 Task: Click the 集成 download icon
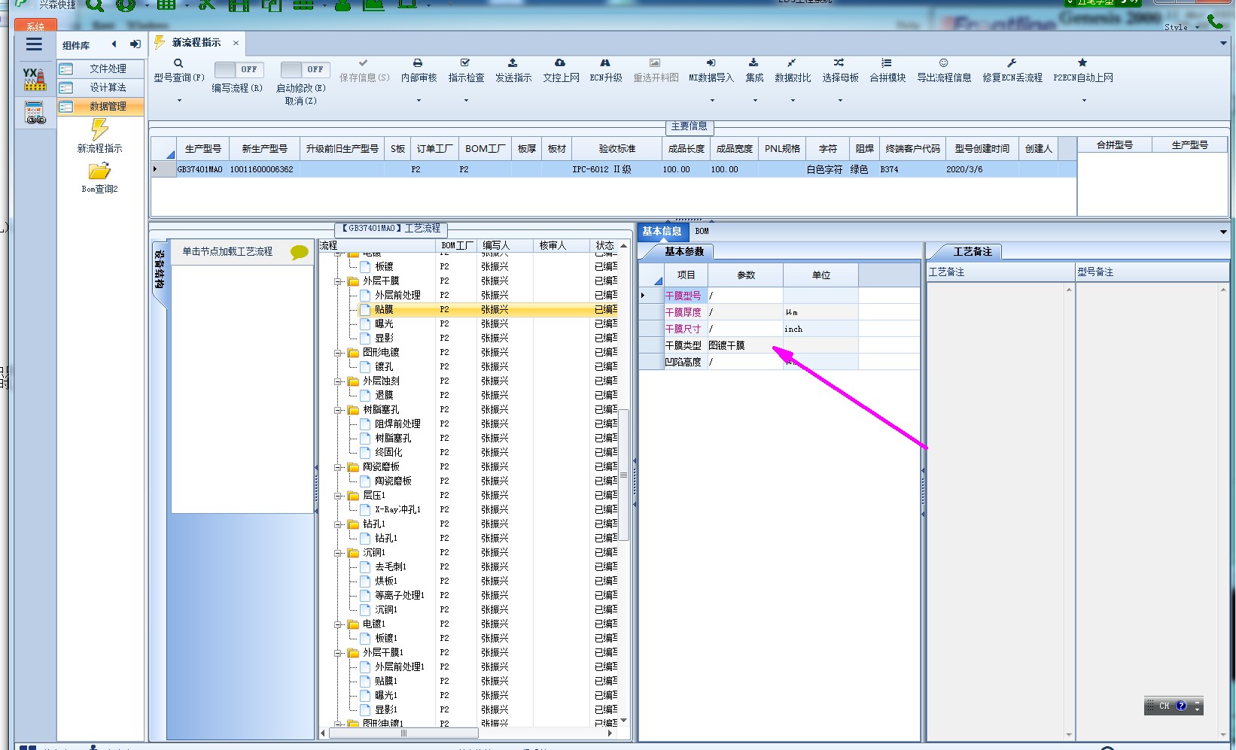753,63
